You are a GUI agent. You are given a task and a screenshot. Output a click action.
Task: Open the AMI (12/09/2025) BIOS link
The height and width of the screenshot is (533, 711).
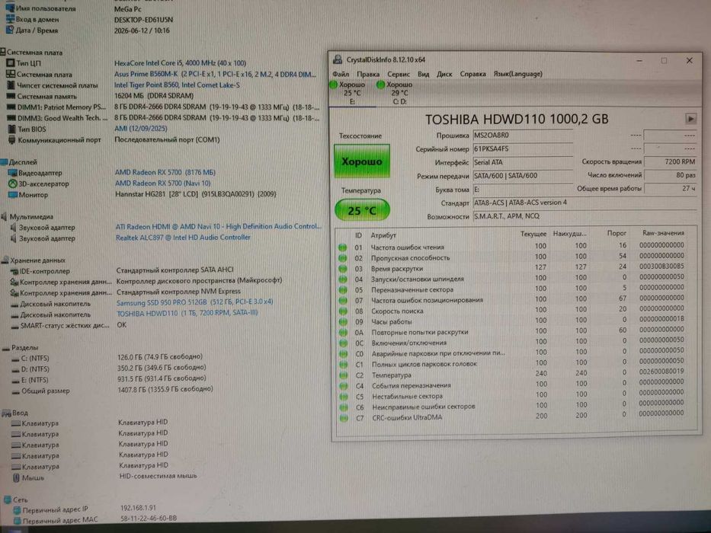[x=140, y=129]
